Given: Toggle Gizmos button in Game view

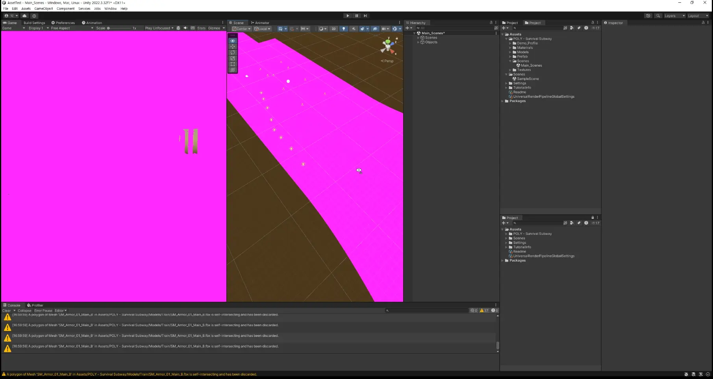Looking at the screenshot, I should 214,28.
